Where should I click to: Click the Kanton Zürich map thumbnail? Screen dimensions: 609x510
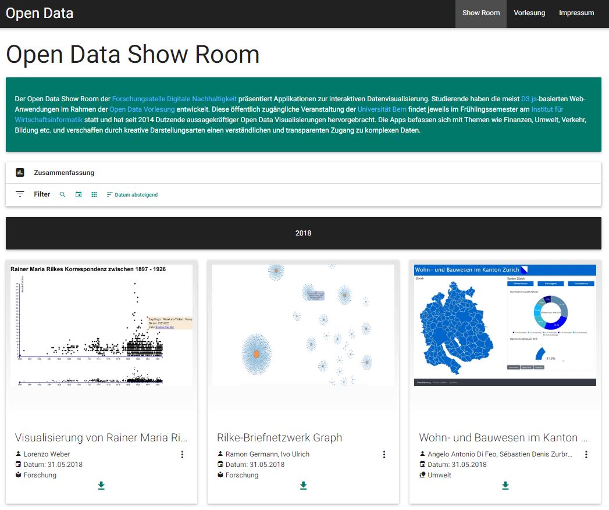click(505, 325)
